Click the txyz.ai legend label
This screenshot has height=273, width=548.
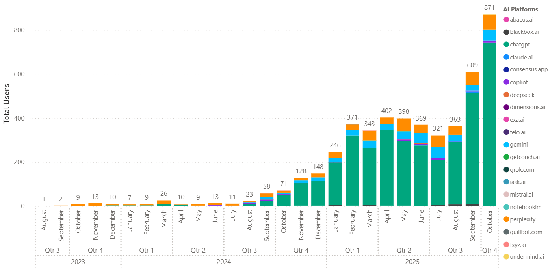click(518, 244)
